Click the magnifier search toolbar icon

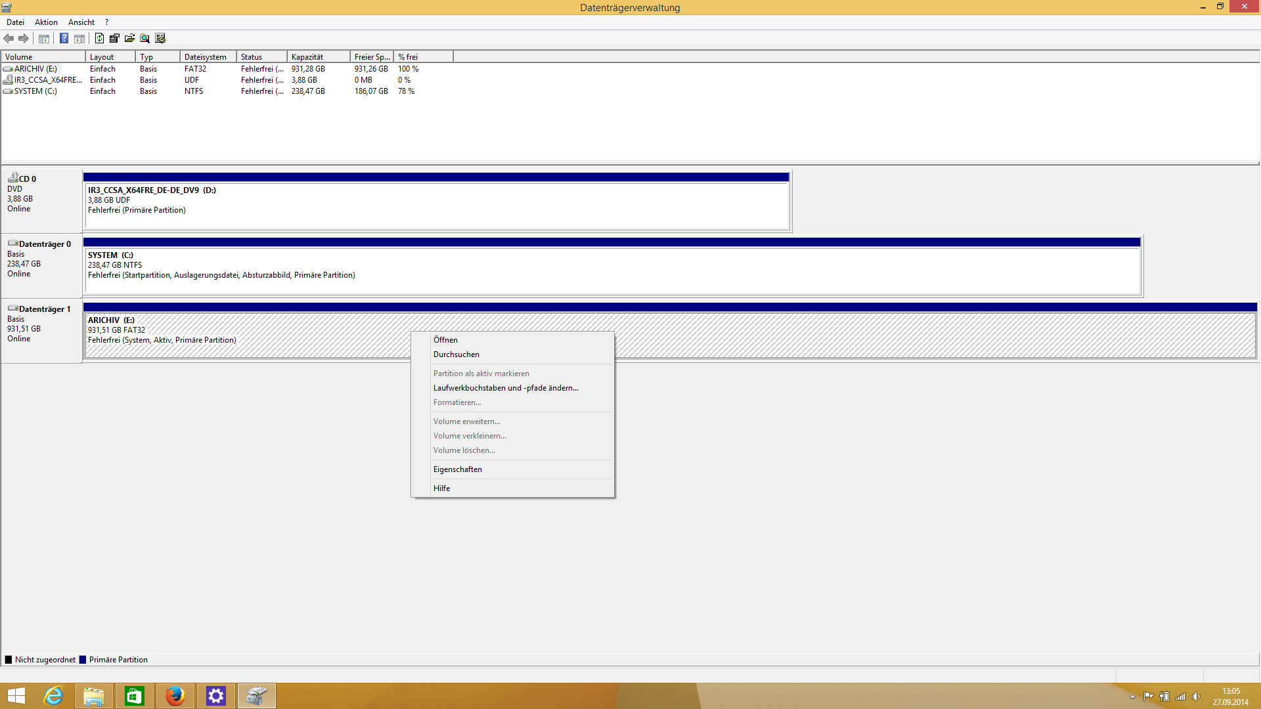click(x=144, y=38)
